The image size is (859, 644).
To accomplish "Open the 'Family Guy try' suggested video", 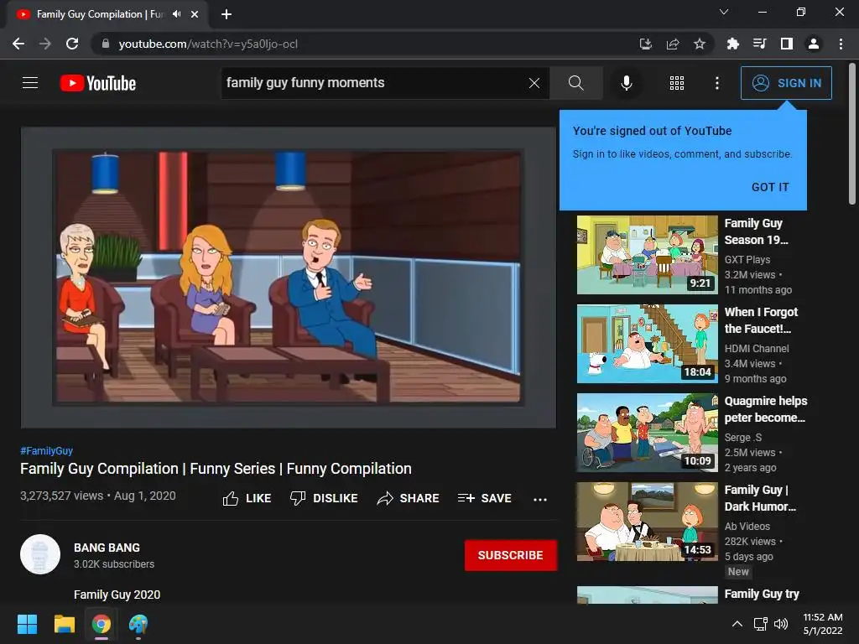I will click(762, 594).
